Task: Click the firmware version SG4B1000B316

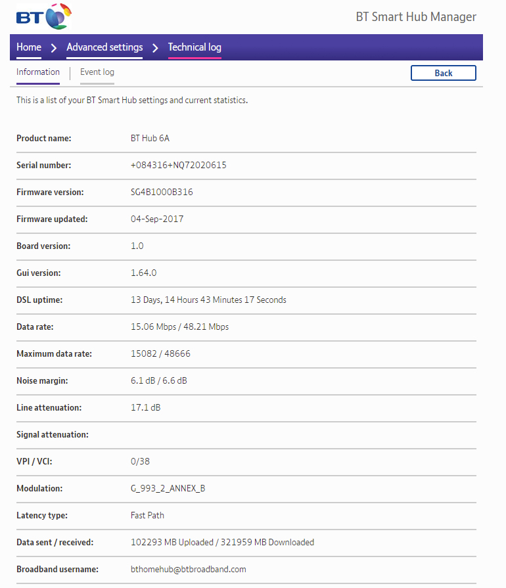Action: (162, 192)
